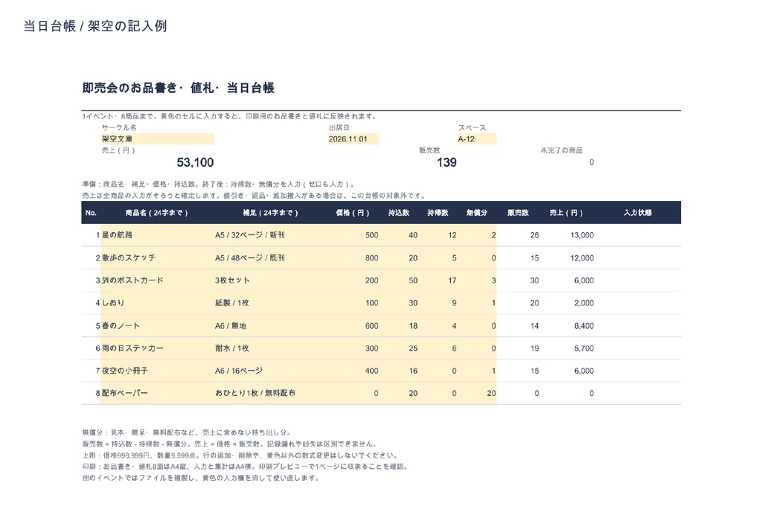Click product name cell 雨の日ステッカー
The height and width of the screenshot is (524, 762).
(158, 348)
